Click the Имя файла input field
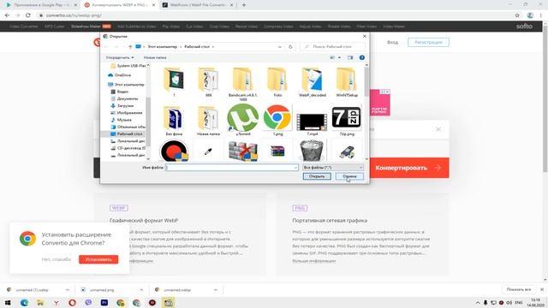Image resolution: width=548 pixels, height=308 pixels. 232,168
